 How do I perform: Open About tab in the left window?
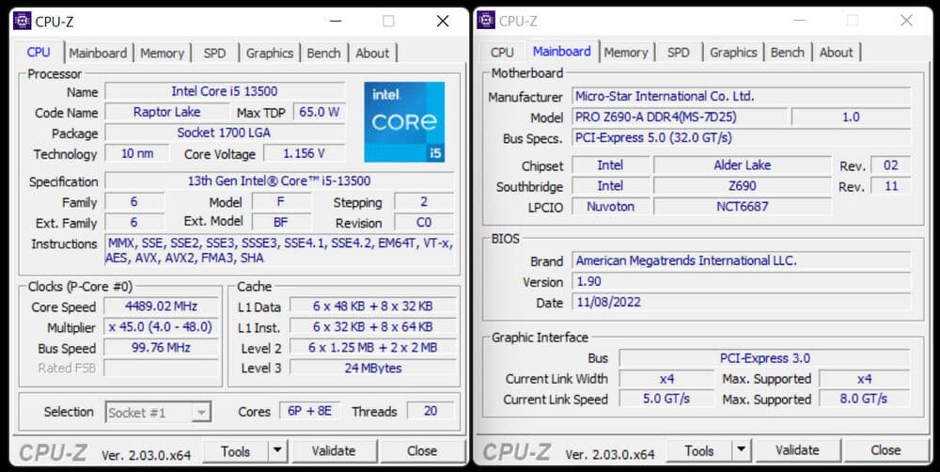(x=372, y=53)
